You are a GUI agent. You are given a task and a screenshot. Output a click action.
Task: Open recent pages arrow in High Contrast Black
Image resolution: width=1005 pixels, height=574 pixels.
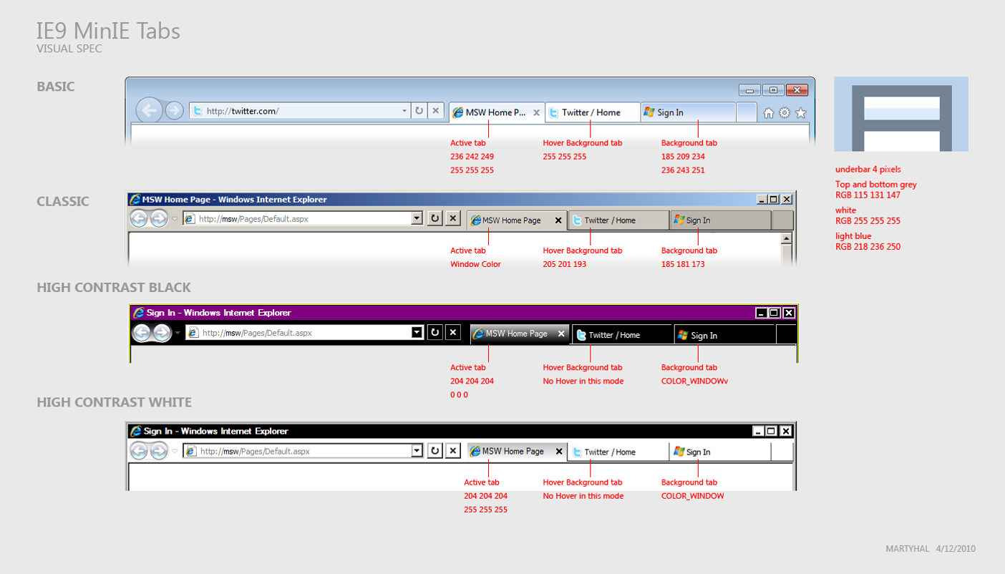point(178,333)
